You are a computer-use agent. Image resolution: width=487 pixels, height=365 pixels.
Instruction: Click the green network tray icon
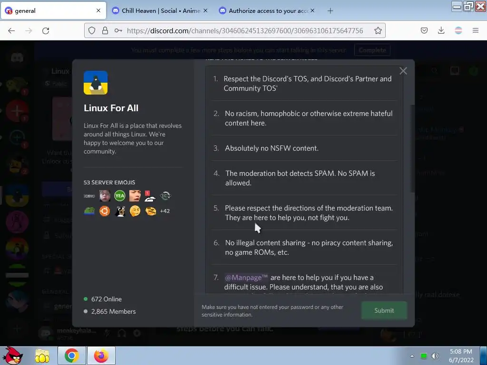point(424,356)
